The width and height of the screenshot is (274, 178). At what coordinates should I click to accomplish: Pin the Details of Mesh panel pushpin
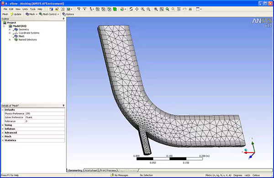(63, 106)
